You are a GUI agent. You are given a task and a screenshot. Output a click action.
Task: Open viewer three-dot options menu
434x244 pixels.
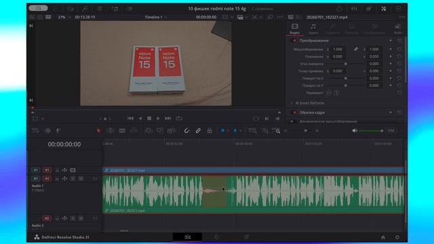click(280, 17)
